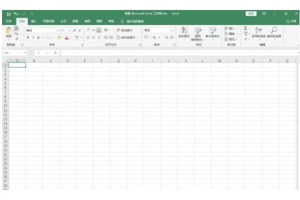Select column D header
Viewport: 300px width, 200px height.
(x=67, y=61)
